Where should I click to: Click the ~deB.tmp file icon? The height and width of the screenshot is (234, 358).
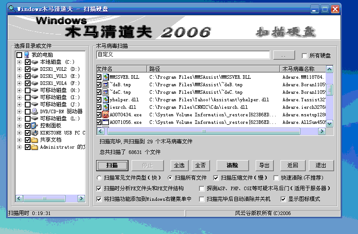coord(105,84)
